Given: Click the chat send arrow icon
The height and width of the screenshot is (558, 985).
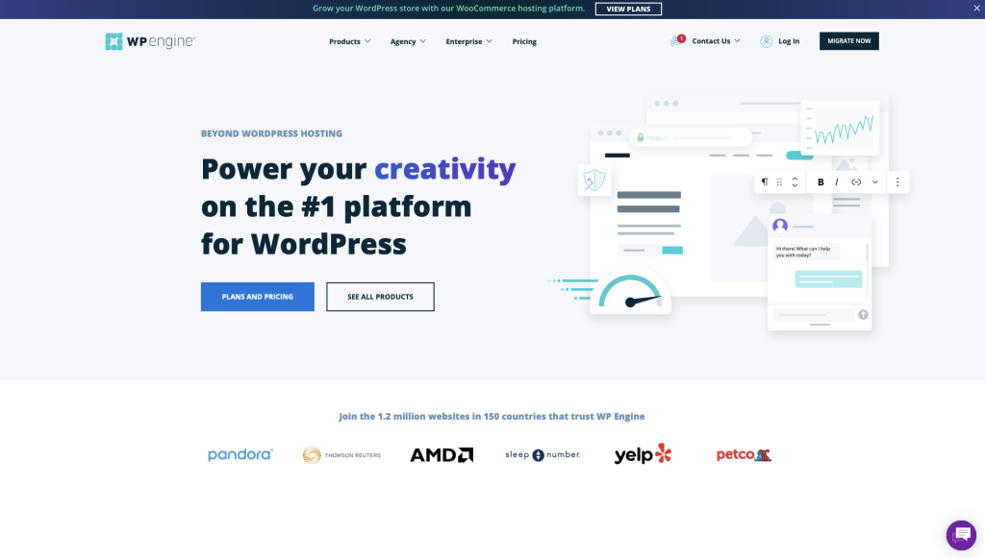Looking at the screenshot, I should pos(863,315).
